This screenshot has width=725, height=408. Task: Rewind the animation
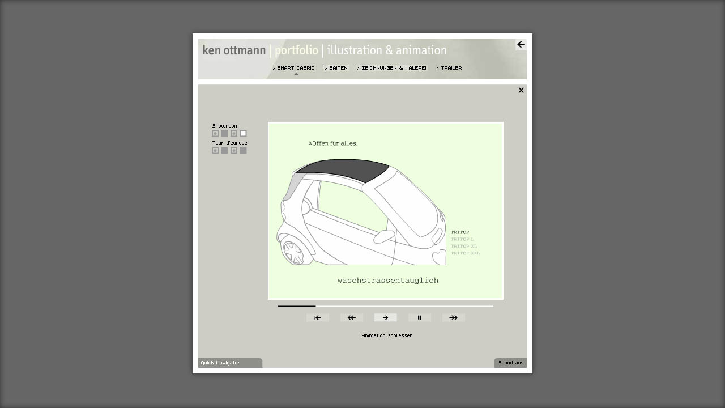click(x=352, y=318)
